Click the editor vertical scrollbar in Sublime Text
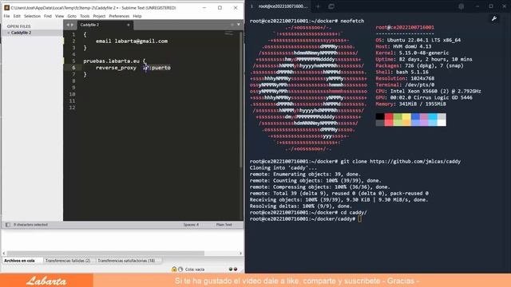 [x=241, y=100]
